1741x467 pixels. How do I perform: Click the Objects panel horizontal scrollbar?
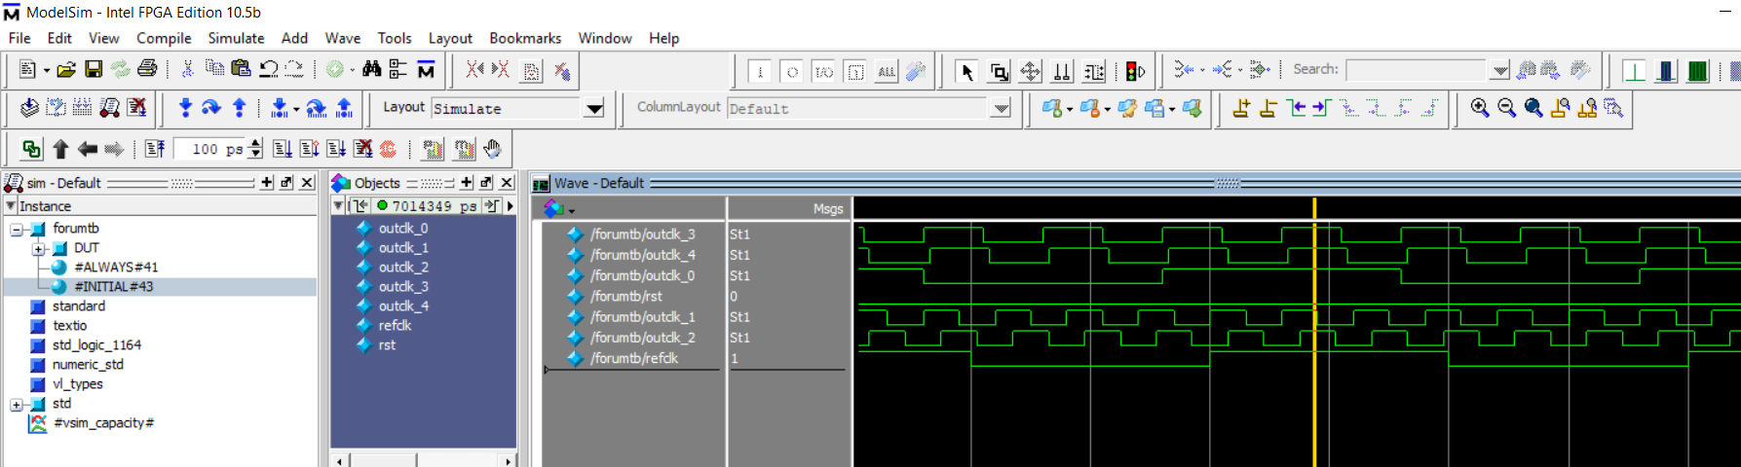pyautogui.click(x=424, y=460)
